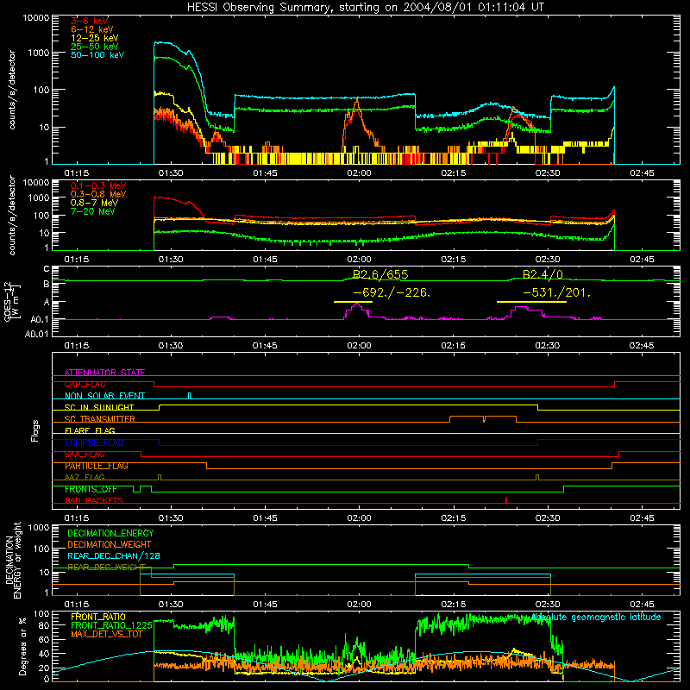
Task: Select the -531./201. flare position text
Action: click(x=556, y=292)
